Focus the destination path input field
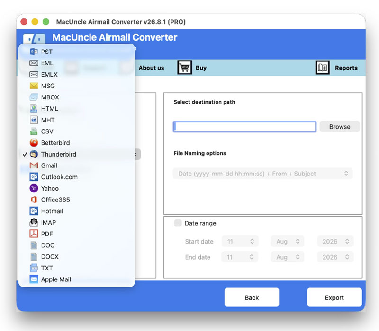379x331 pixels. pyautogui.click(x=244, y=126)
